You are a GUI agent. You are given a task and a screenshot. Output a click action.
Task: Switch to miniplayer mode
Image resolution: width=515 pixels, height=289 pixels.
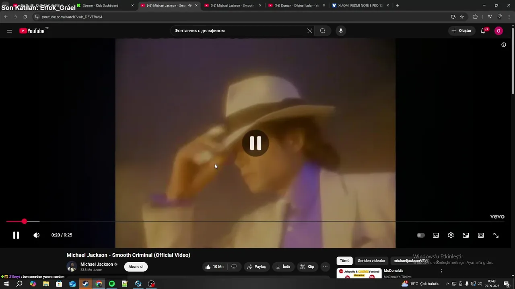[466, 235]
